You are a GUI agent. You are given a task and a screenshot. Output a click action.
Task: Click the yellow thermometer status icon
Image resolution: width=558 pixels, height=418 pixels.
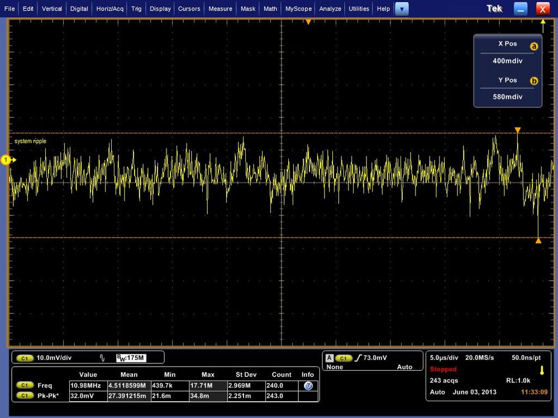pos(542,371)
